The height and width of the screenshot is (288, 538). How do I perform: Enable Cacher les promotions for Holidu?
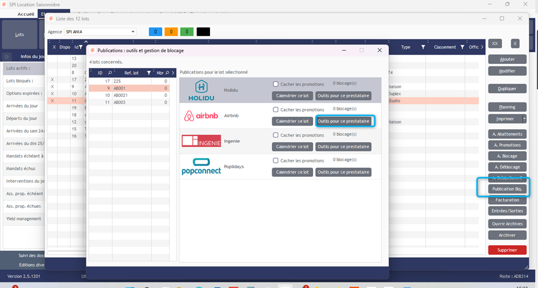click(x=276, y=84)
